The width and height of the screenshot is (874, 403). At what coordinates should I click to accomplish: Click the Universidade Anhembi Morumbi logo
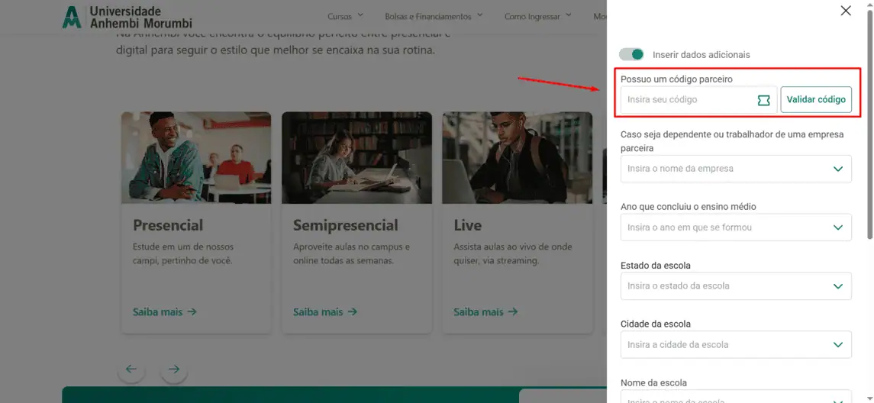click(127, 18)
